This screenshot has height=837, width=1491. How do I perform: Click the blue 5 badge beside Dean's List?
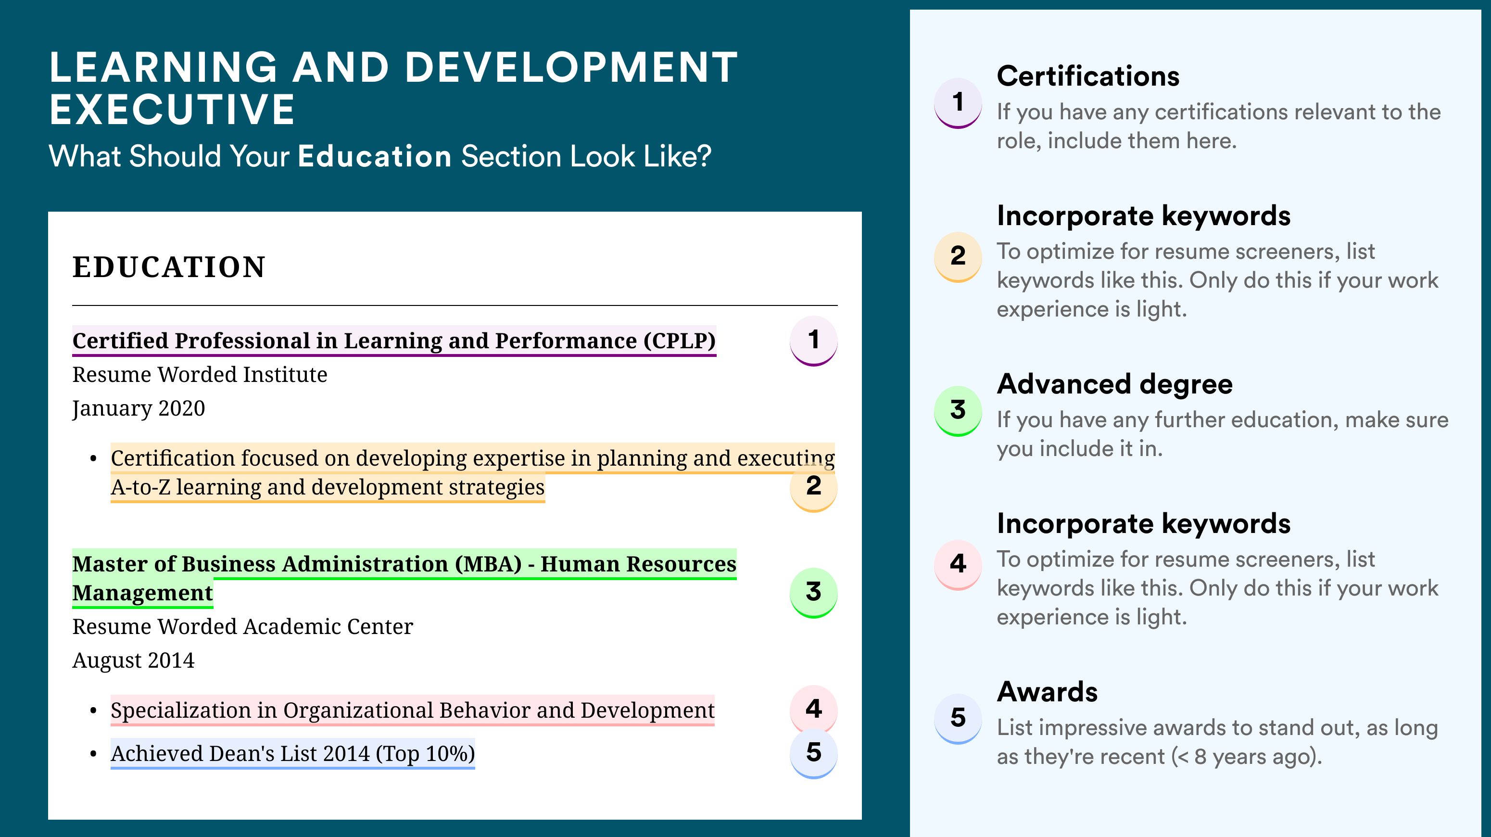[x=813, y=754]
